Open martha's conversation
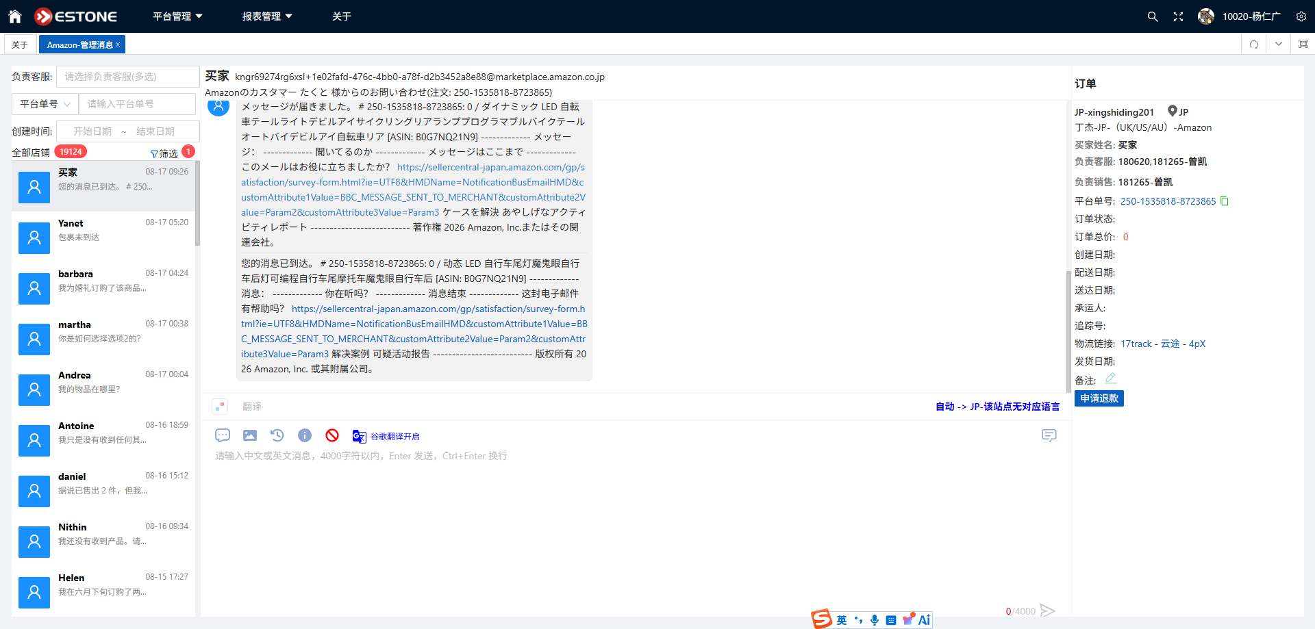Screen dimensions: 1315x629 pos(103,338)
